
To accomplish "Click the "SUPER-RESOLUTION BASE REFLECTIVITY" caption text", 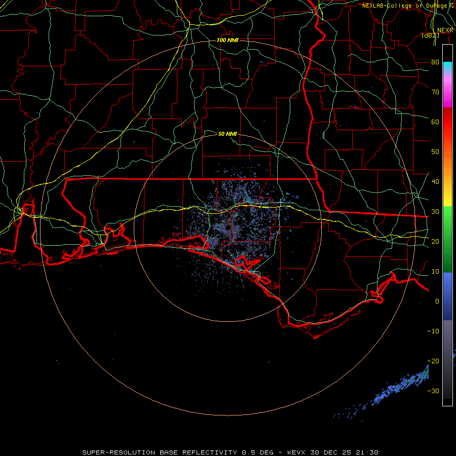I will tap(160, 452).
